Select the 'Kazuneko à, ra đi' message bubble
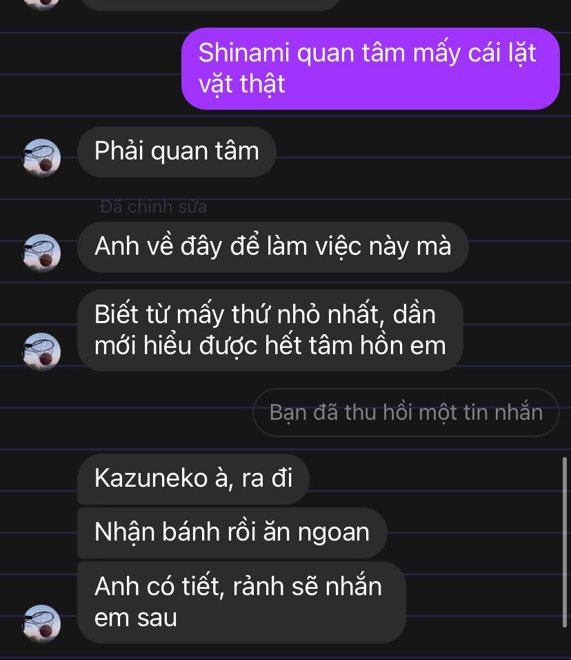Viewport: 571px width, 660px height. (193, 479)
